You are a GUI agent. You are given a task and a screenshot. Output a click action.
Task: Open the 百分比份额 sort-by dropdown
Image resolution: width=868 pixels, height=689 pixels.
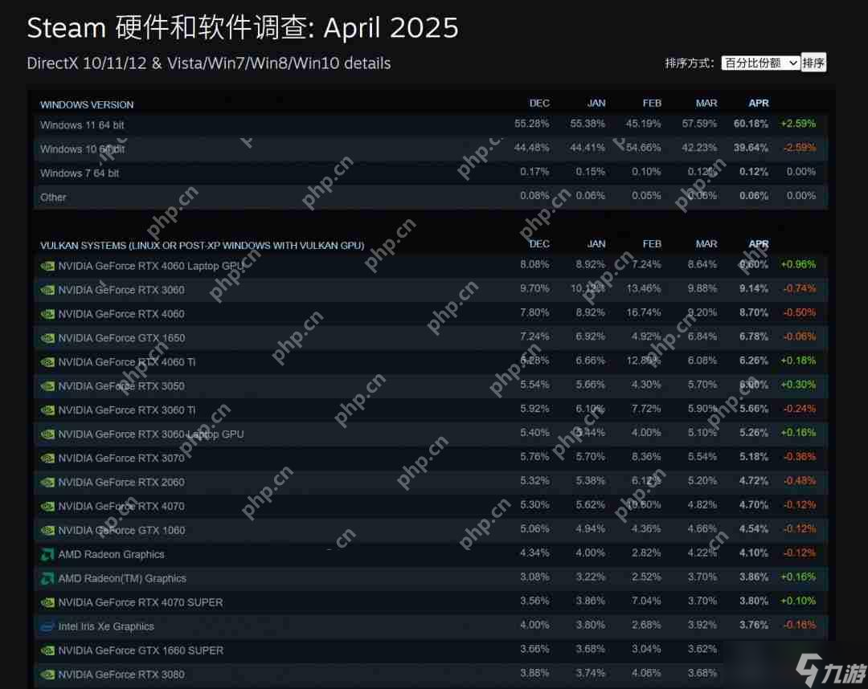click(760, 63)
